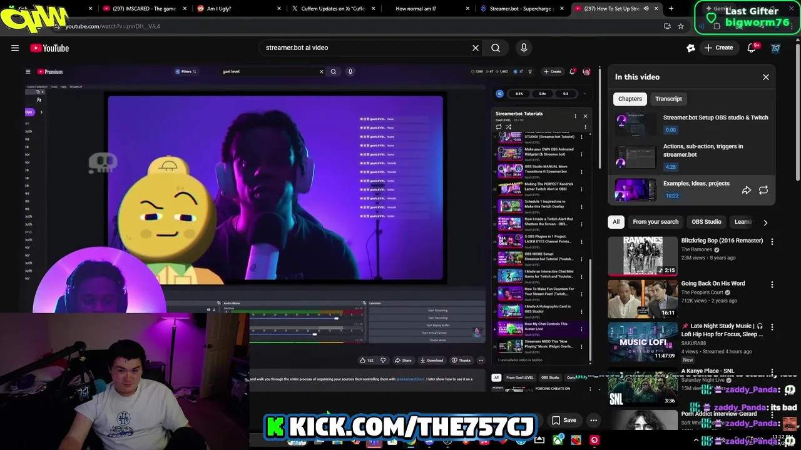Click the 'Streamer.bot Setup OBS studio' chapter thumbnail
Viewport: 801px width, 450px height.
[636, 124]
